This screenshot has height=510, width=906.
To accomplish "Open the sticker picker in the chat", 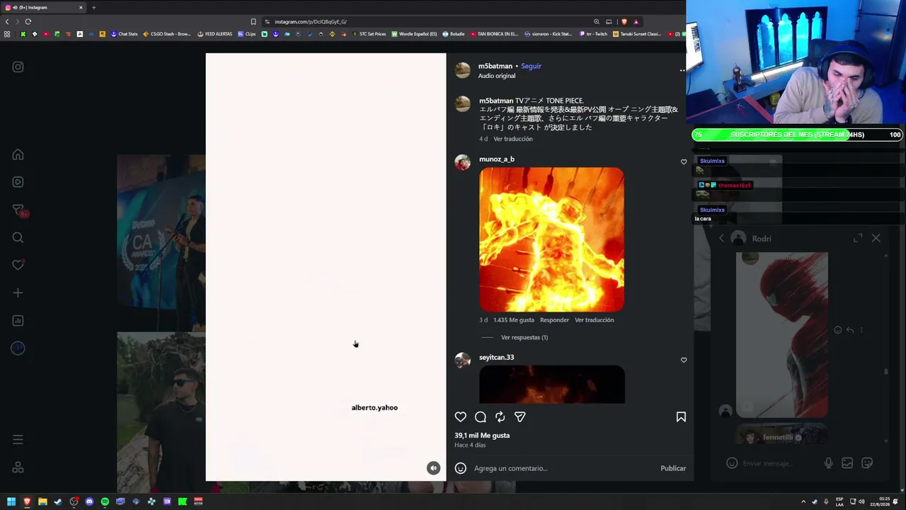I will [x=867, y=463].
